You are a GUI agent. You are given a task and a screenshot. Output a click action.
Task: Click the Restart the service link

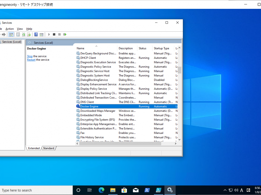pyautogui.click(x=31, y=60)
